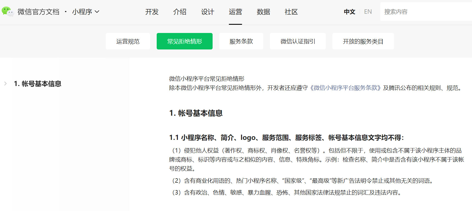Expand the sidebar chevron beside 帐号基本信息
The height and width of the screenshot is (211, 472).
point(6,84)
